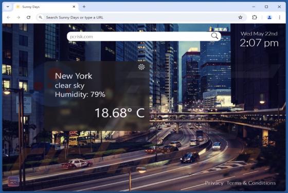The width and height of the screenshot is (288, 193).
Task: Minimize the browser window
Action: point(254,7)
